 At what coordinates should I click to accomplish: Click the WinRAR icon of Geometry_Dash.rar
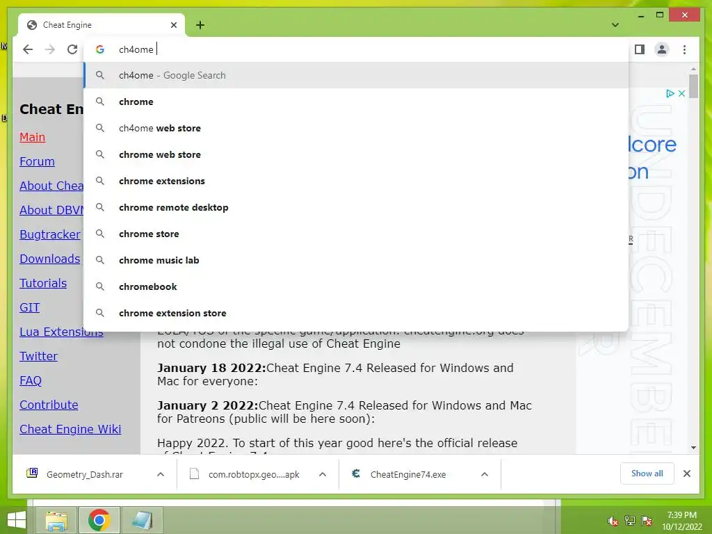click(x=32, y=473)
